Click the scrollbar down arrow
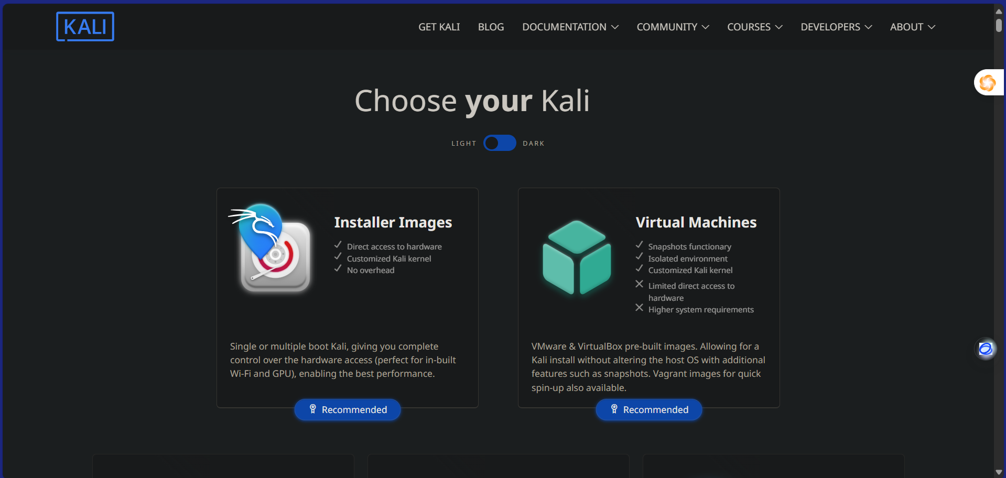This screenshot has height=478, width=1006. pos(999,472)
